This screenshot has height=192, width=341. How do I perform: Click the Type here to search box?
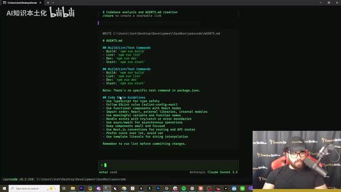tap(34, 188)
